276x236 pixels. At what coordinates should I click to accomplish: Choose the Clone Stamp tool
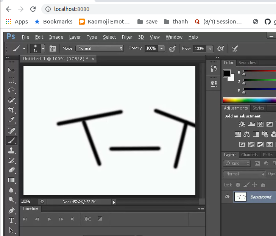11,150
